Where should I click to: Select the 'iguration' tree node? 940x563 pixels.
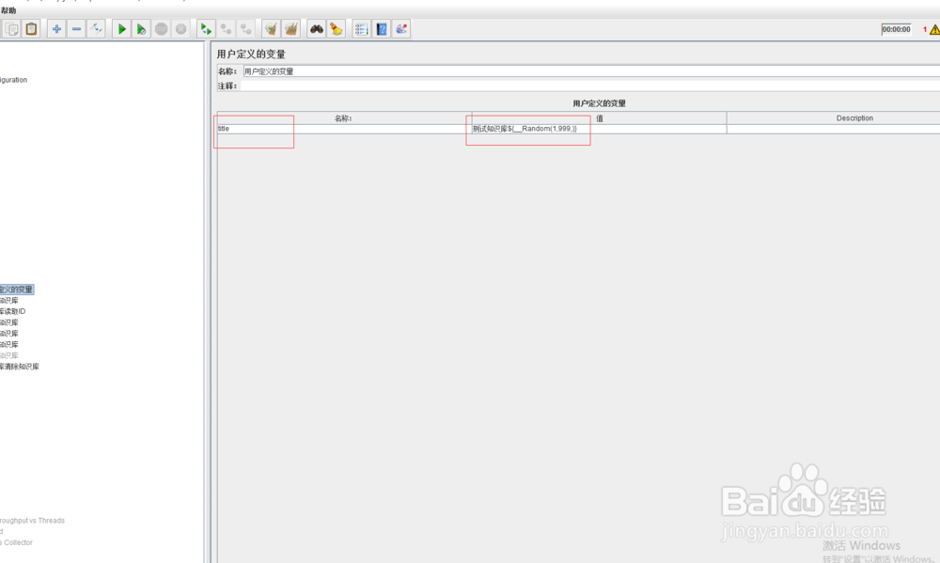[x=14, y=80]
